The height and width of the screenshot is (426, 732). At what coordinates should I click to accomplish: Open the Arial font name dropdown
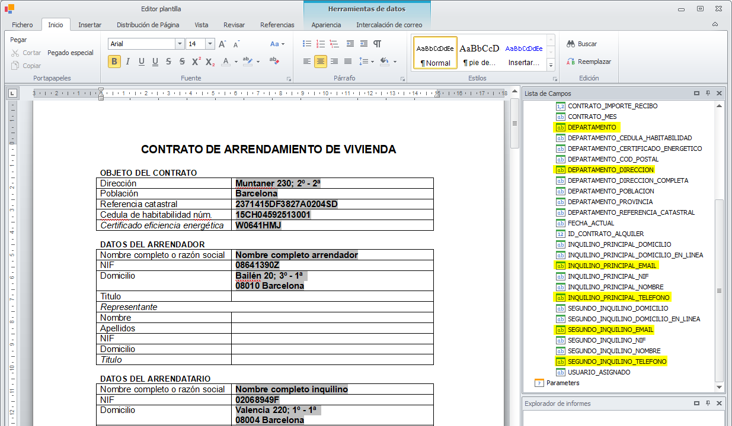180,44
